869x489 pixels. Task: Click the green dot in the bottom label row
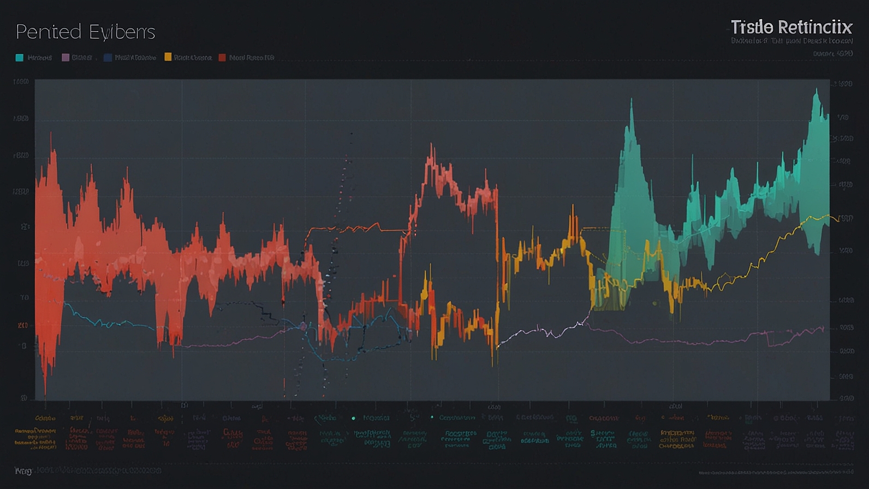coord(354,418)
